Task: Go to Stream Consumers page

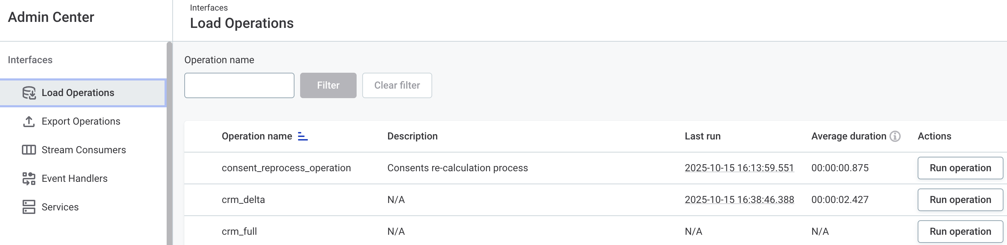Action: (x=84, y=150)
